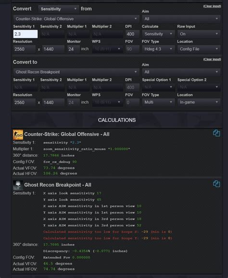Viewport: 228px width, 278px height.
Task: Click Y axis AIM sensitivity 3rd person 52 line
Action: [x=92, y=226]
